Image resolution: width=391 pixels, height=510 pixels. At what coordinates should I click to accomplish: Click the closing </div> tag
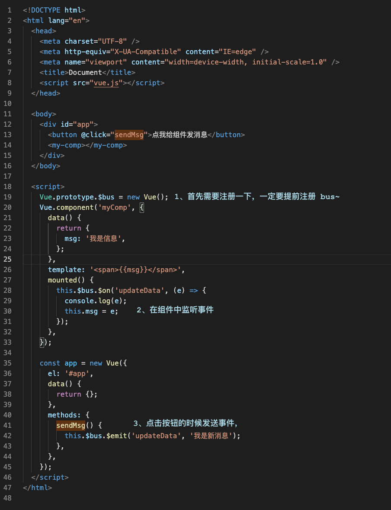pos(52,156)
